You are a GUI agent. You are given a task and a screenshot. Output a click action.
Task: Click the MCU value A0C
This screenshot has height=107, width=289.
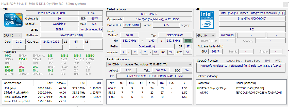[95, 24]
